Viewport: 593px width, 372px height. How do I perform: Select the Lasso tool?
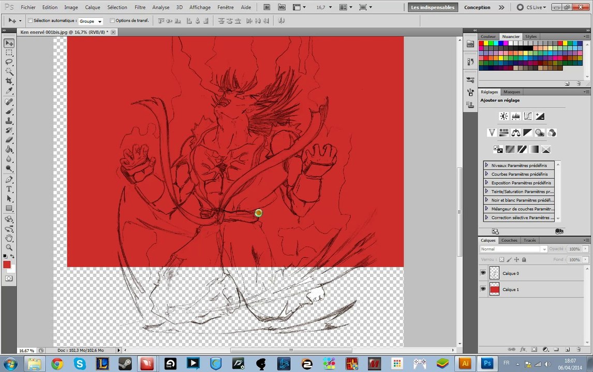[x=9, y=62]
